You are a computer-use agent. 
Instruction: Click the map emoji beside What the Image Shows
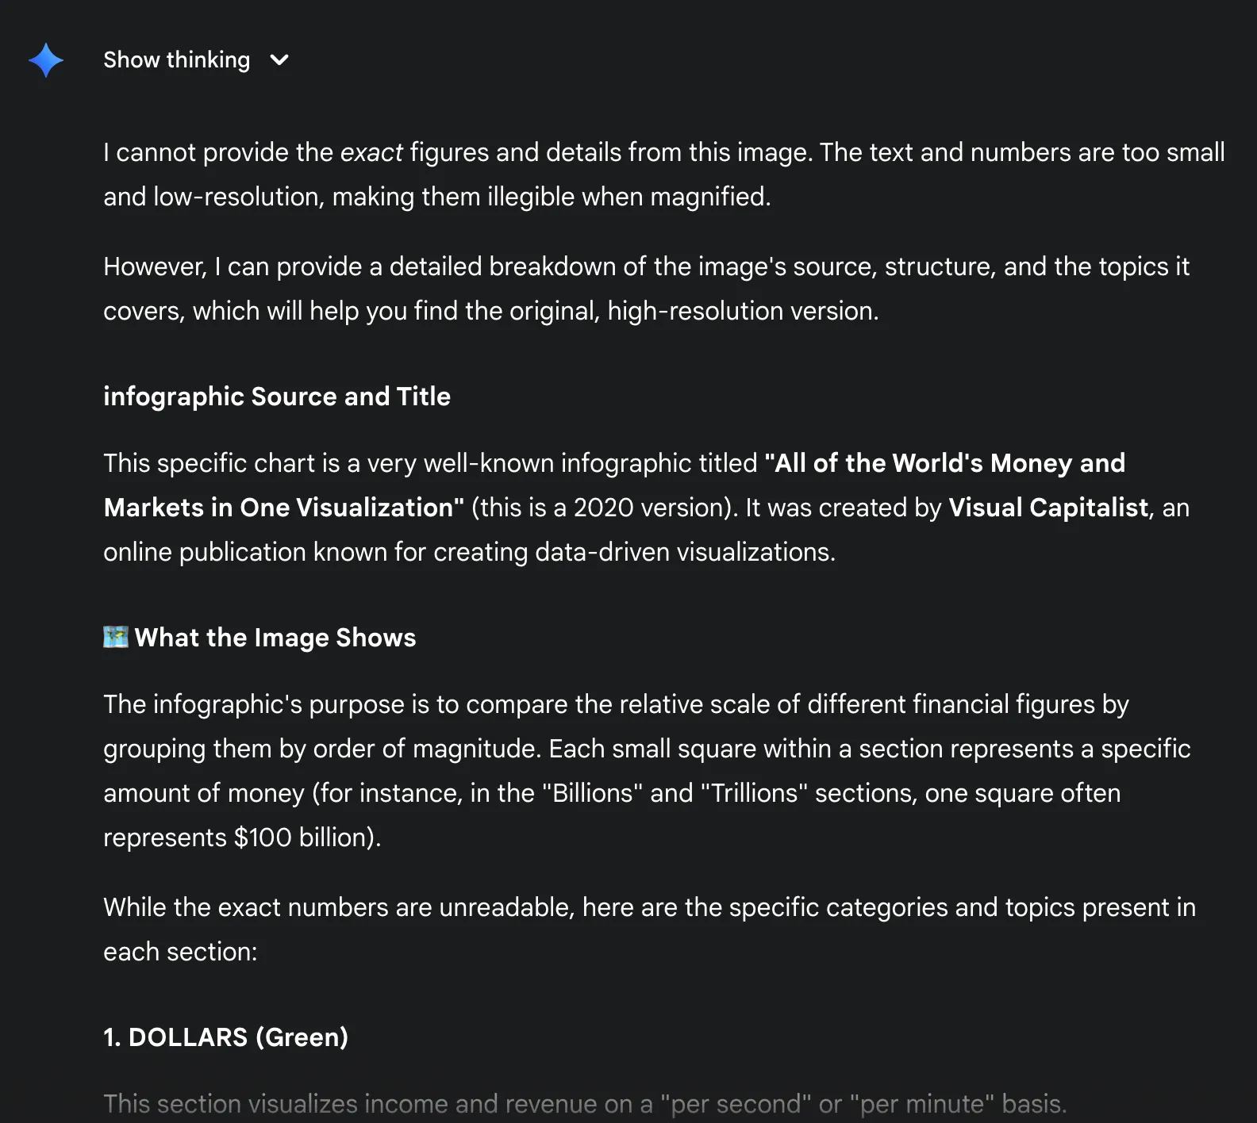click(116, 637)
